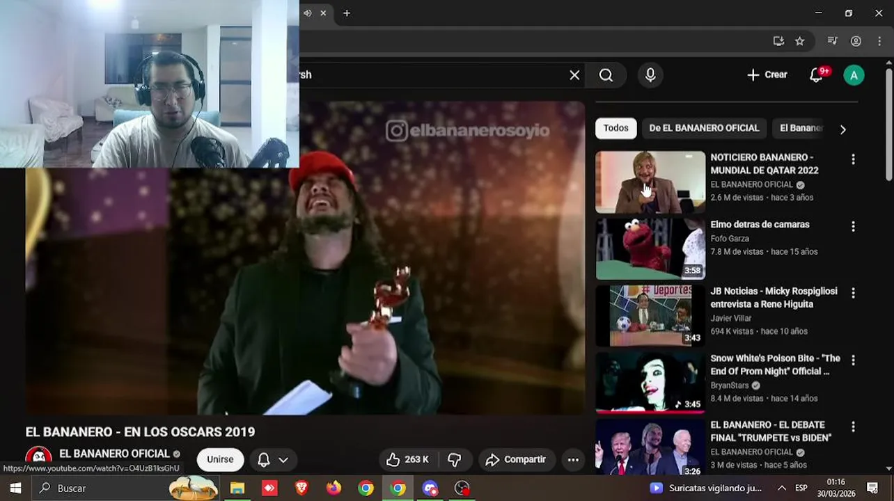The width and height of the screenshot is (894, 501).
Task: Start voice search with the microphone icon
Action: click(650, 75)
